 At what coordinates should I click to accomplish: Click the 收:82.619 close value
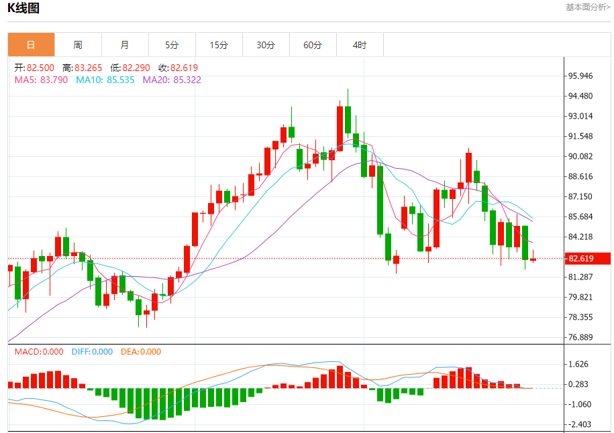178,68
